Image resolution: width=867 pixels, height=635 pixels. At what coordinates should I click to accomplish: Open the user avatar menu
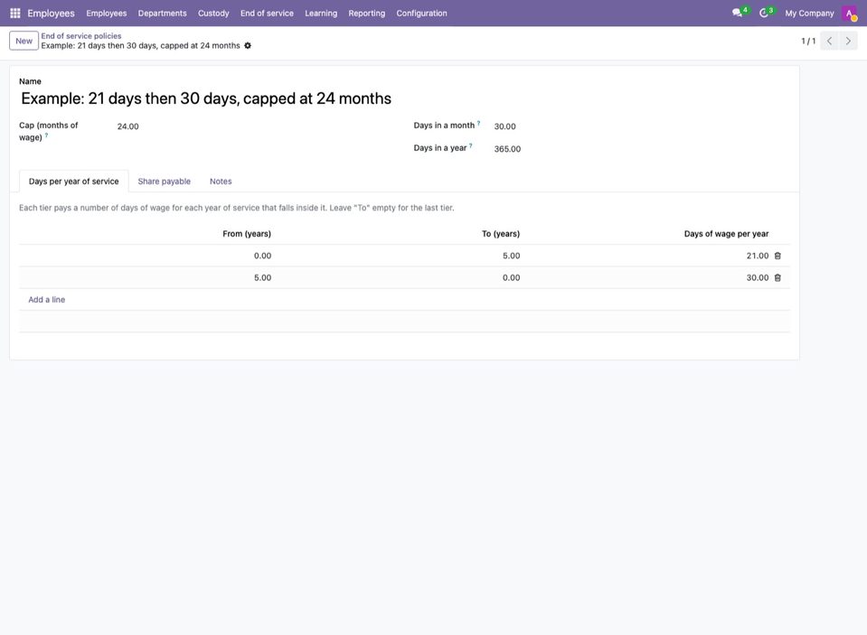click(849, 14)
